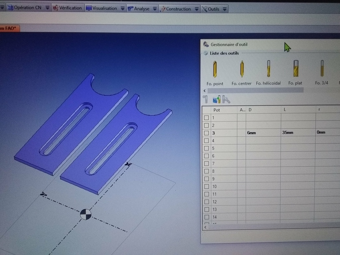The image size is (340, 255).
Task: Open the Construction dropdown arrow
Action: (x=197, y=9)
